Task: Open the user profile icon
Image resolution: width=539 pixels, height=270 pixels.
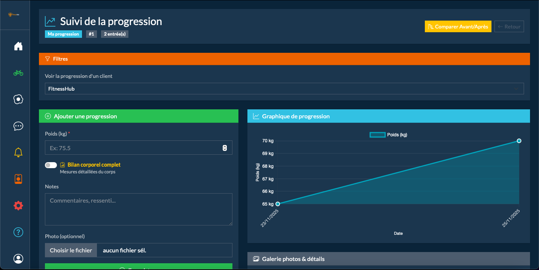Action: [18, 259]
